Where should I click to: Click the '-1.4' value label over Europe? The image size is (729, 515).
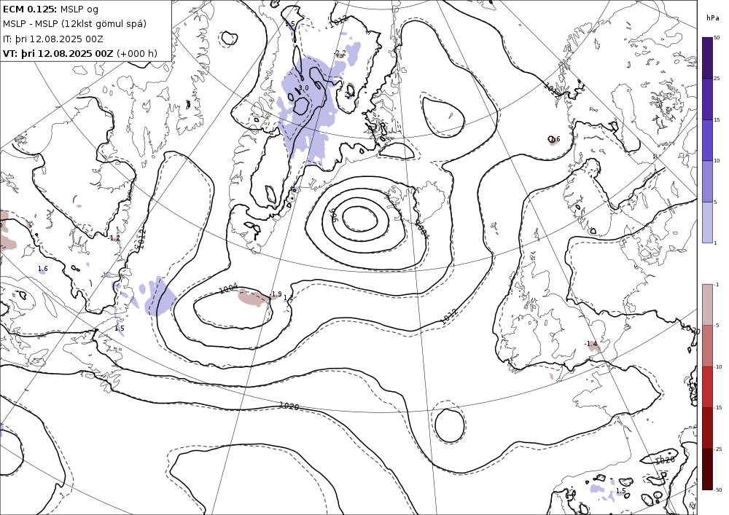(x=591, y=344)
